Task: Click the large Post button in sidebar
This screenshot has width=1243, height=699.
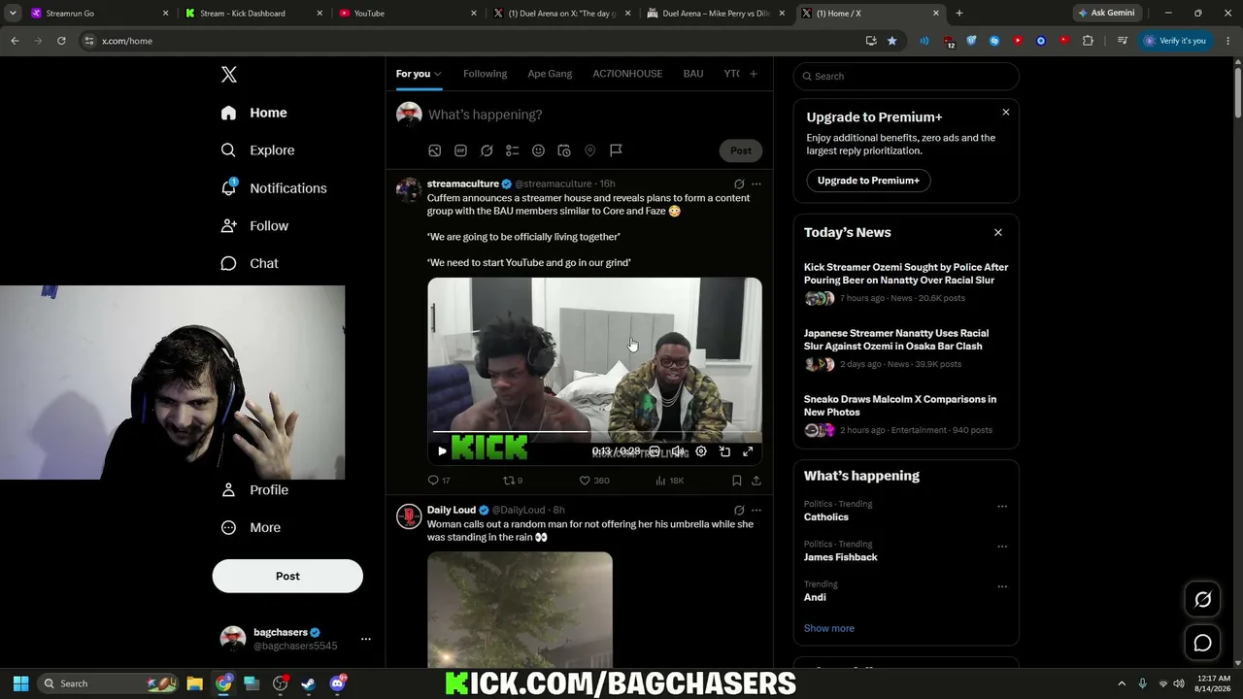Action: [287, 576]
